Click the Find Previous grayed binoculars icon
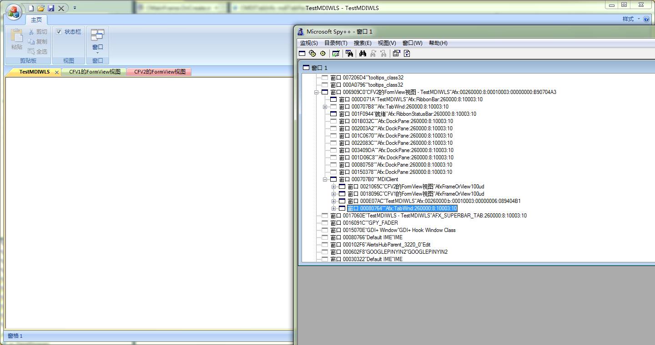Viewport: 655px width, 345px height. (x=383, y=54)
